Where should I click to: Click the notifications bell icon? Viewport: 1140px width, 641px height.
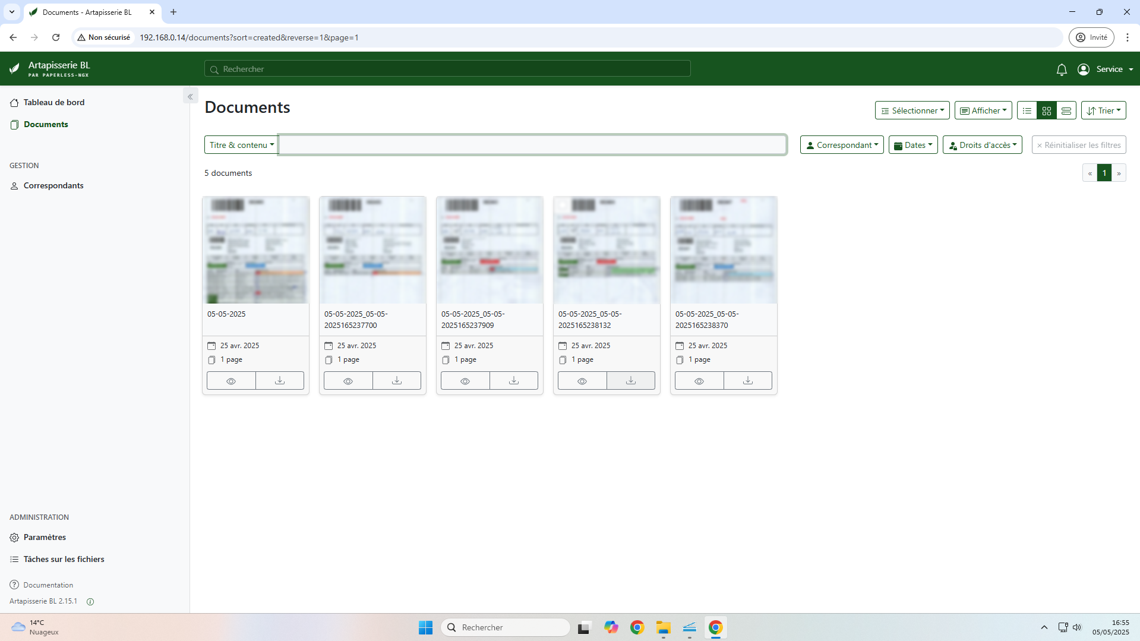(1062, 70)
